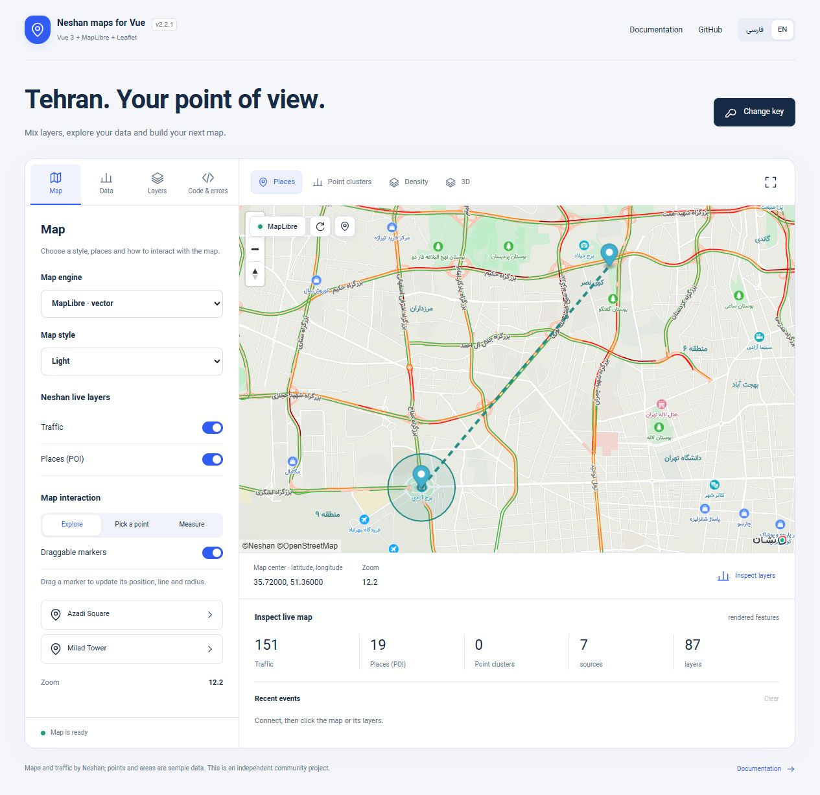820x795 pixels.
Task: Click the sources count 7
Action: [x=584, y=645]
